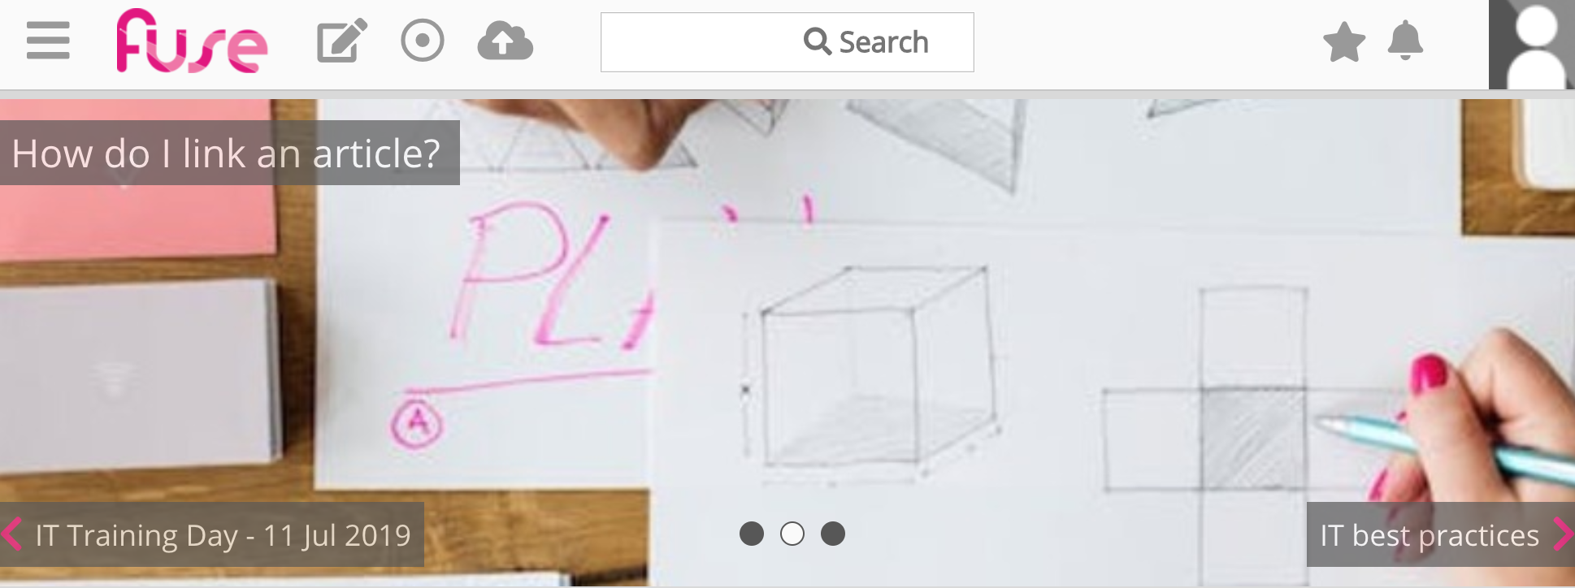Open the user profile avatar menu
This screenshot has height=588, width=1575.
(1532, 45)
